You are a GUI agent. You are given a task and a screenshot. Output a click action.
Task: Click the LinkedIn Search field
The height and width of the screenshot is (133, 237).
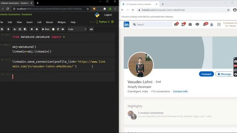tap(152, 24)
